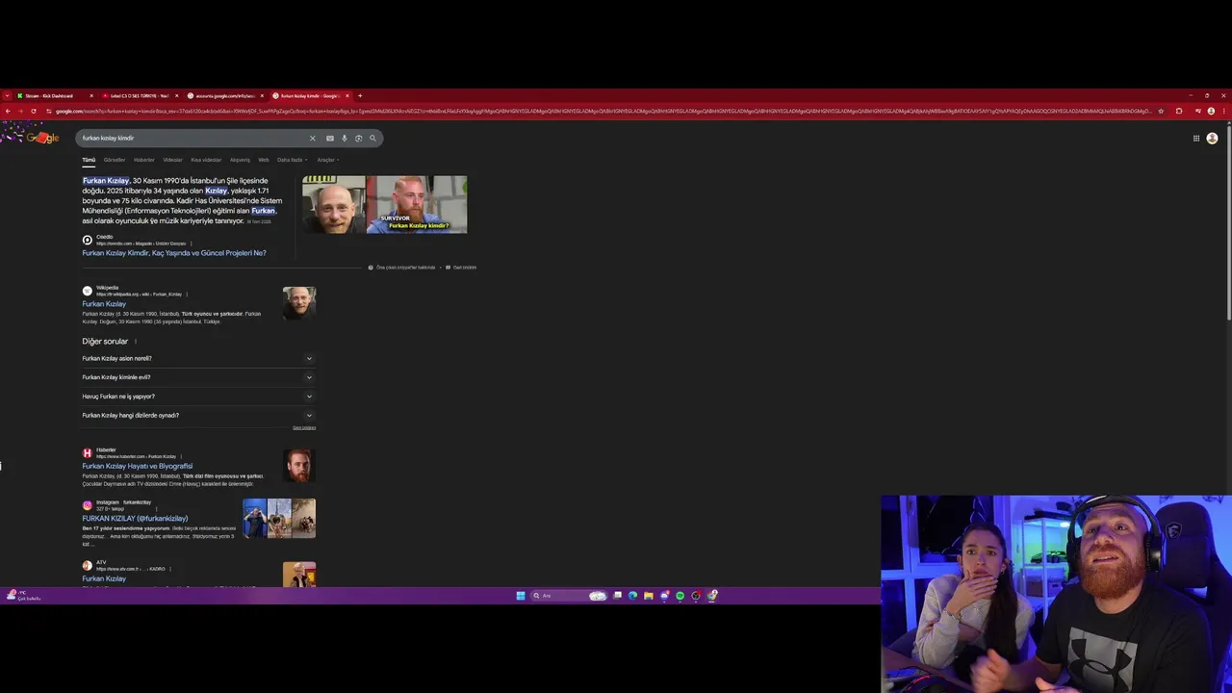The height and width of the screenshot is (693, 1232).
Task: Click the Haberler result portrait thumbnail
Action: pos(299,466)
